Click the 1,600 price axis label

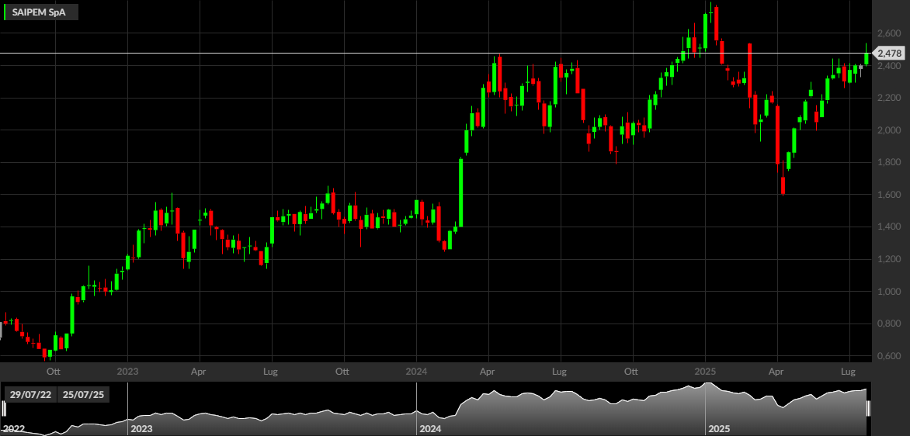[888, 195]
